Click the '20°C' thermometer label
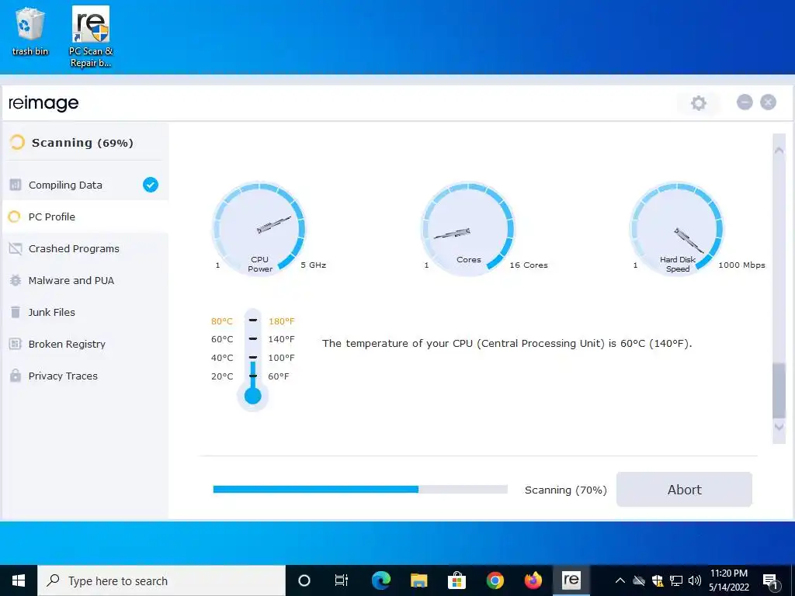Viewport: 795px width, 596px height. click(222, 376)
